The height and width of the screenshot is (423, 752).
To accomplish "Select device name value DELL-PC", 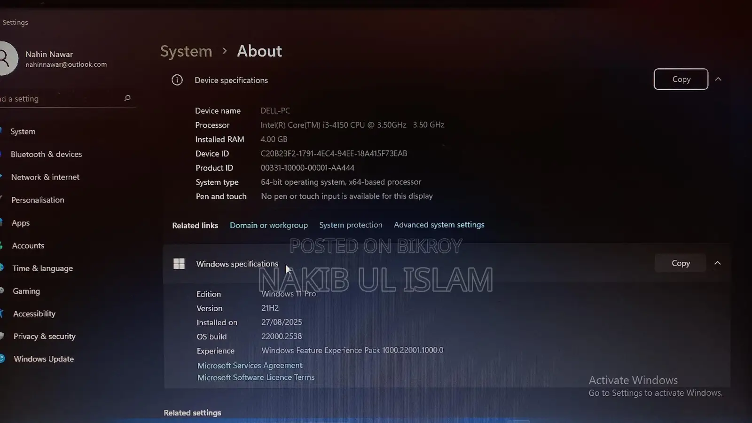I will coord(275,110).
